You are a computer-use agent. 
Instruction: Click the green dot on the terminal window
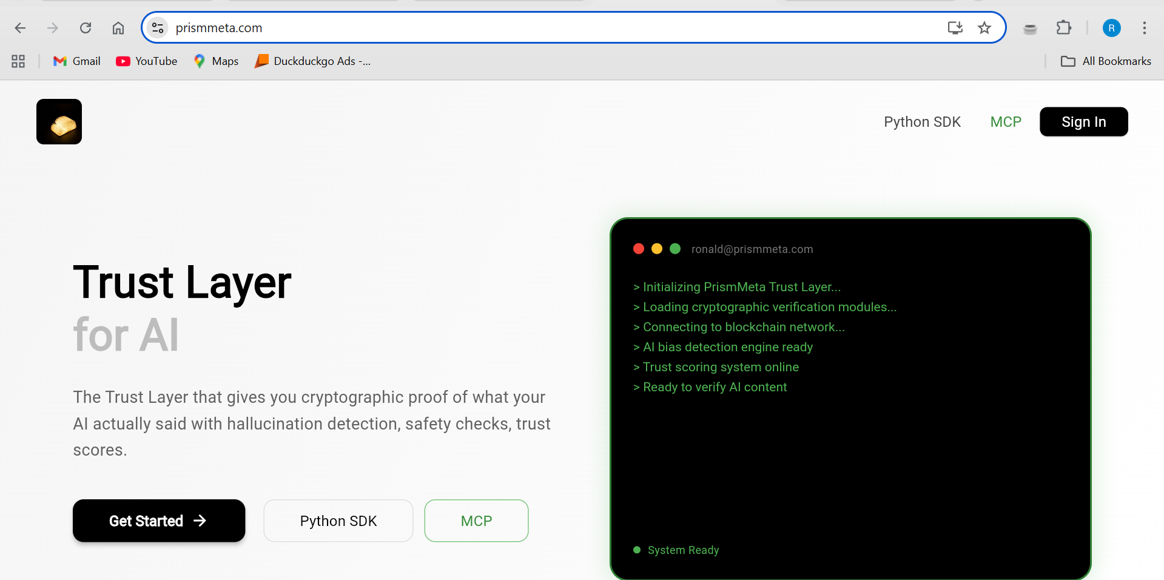(675, 249)
